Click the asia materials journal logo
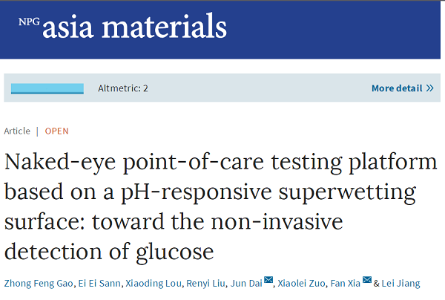 pos(133,27)
